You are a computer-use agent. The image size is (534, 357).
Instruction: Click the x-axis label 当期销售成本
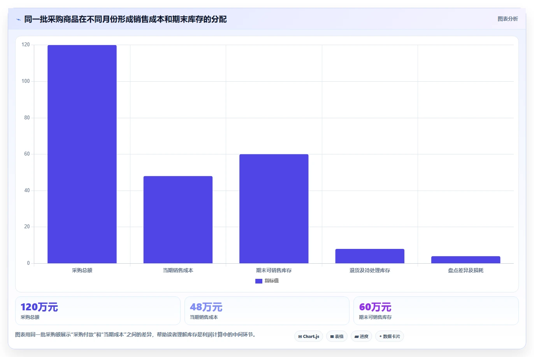178,270
